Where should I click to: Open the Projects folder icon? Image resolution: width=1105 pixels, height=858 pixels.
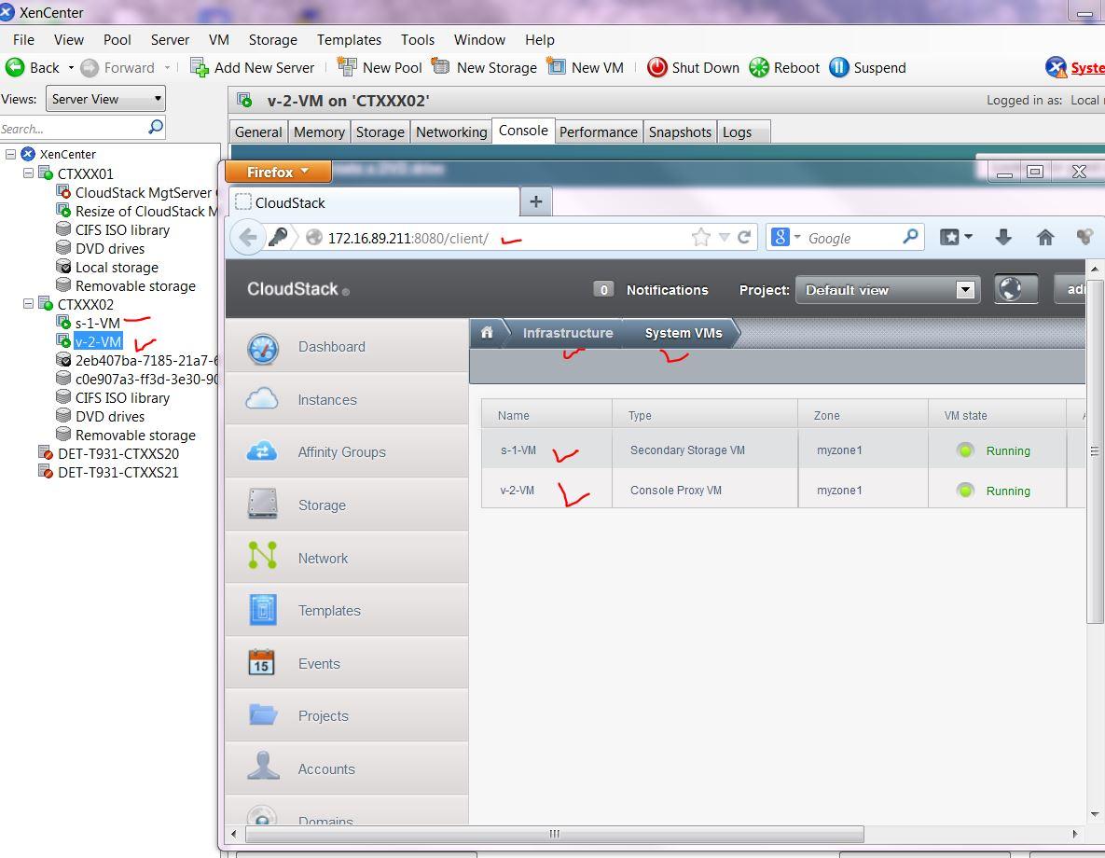click(263, 714)
